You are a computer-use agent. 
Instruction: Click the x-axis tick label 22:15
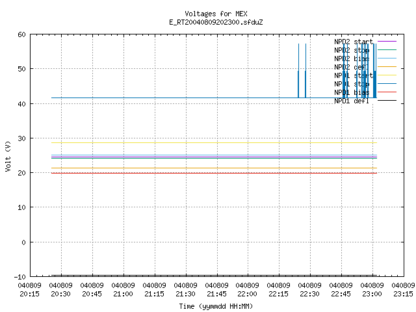click(279, 294)
